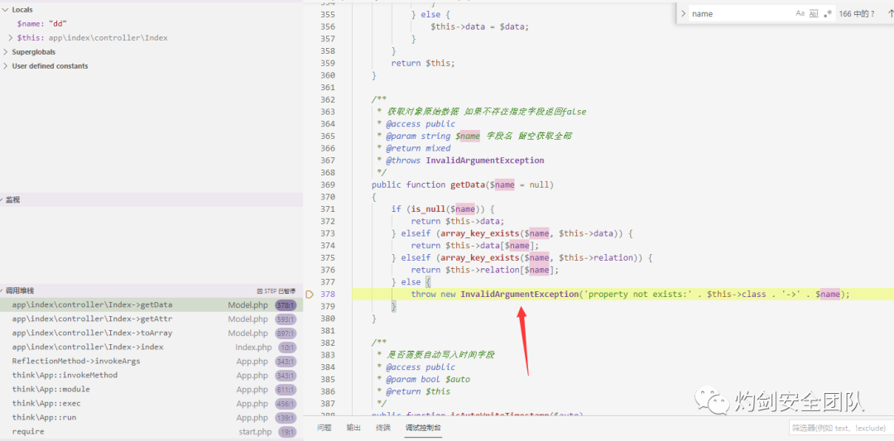Open the 终端 terminal tab
Viewport: 894px width, 441px height.
pos(383,428)
